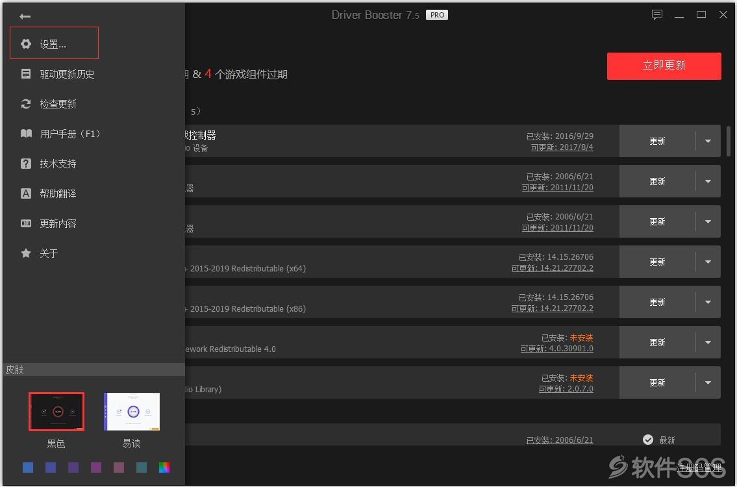Viewport: 737px width, 487px height.
Task: Click the PRO badge in title bar
Action: [437, 15]
